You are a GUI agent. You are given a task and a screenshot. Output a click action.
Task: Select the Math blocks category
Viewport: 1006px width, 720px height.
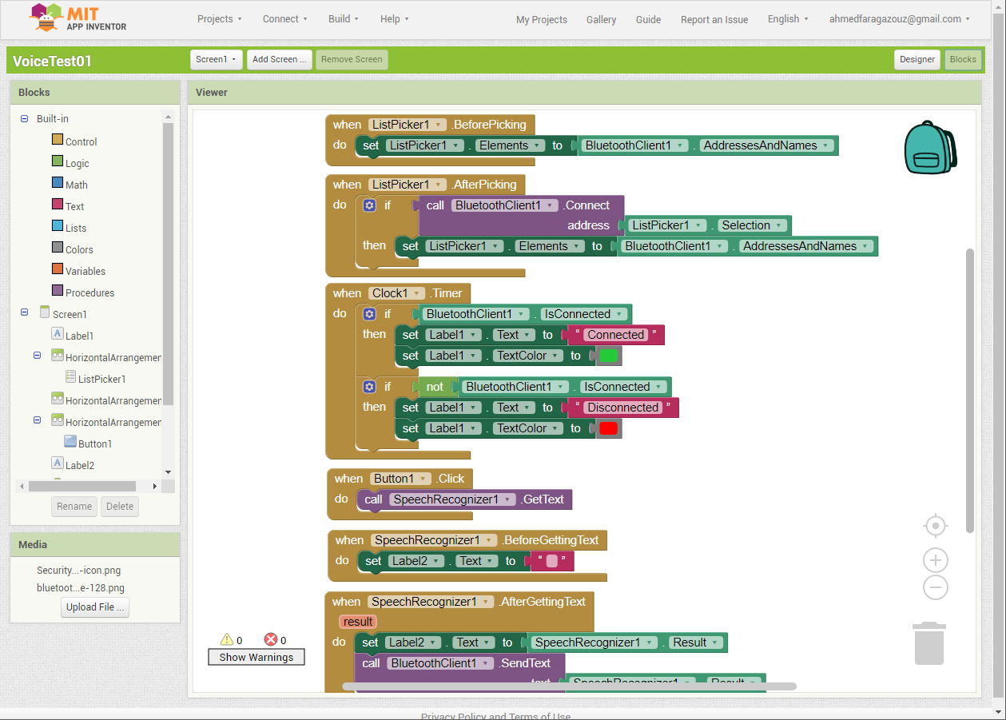tap(70, 184)
